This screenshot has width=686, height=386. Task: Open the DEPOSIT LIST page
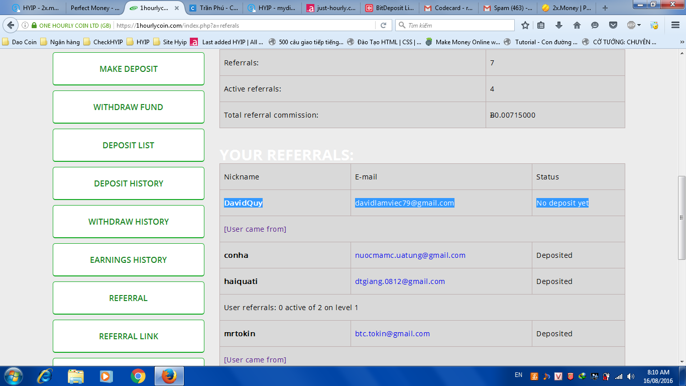(129, 145)
